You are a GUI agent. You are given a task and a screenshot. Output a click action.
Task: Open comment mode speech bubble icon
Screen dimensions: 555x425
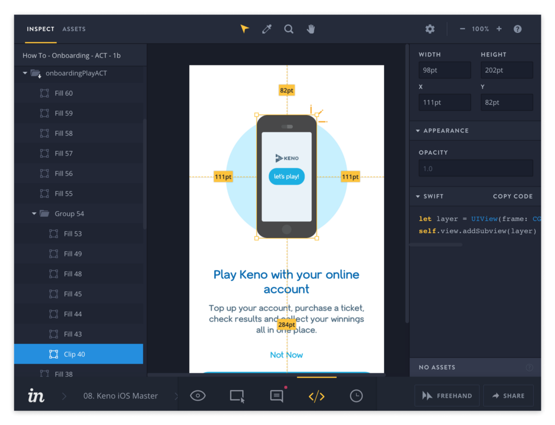click(277, 396)
